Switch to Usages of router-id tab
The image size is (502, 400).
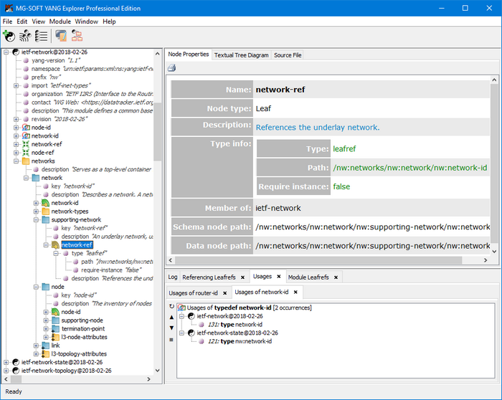pyautogui.click(x=193, y=292)
